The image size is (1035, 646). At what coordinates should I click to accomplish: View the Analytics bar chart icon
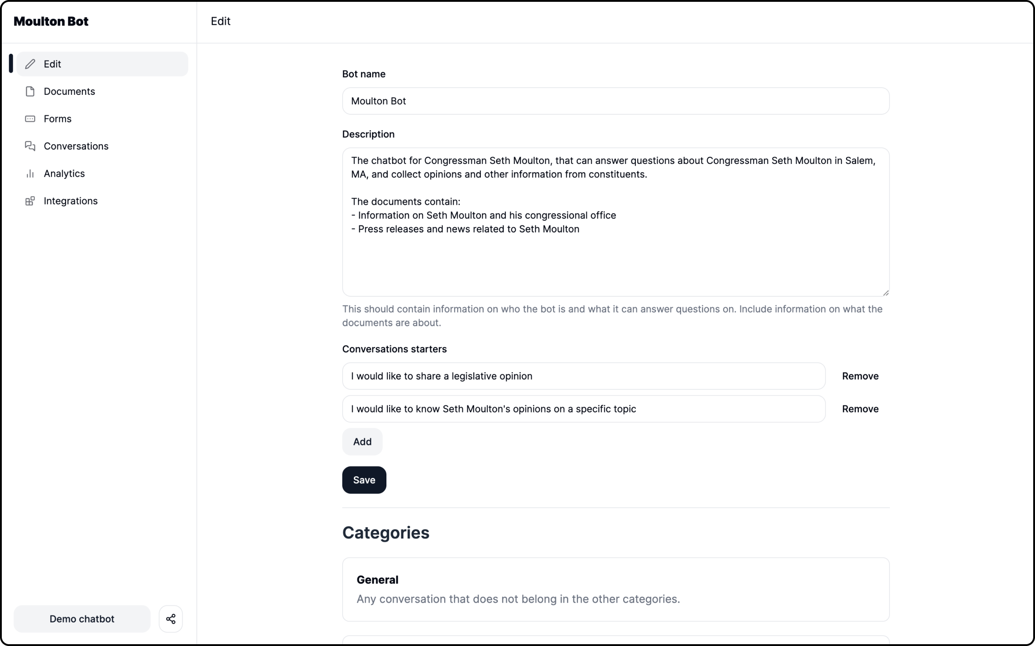[30, 173]
